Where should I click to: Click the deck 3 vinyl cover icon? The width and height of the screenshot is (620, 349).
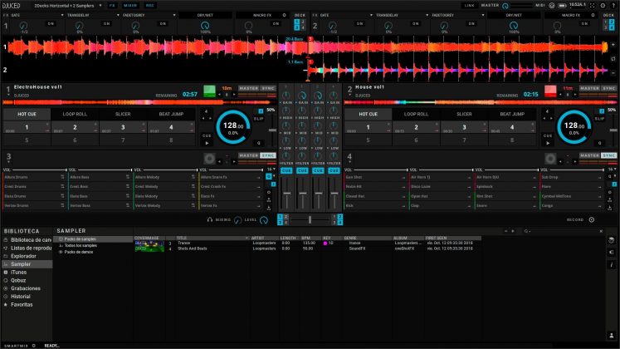coord(209,159)
